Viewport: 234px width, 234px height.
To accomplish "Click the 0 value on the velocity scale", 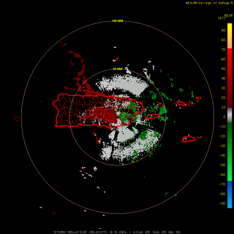I will click(224, 117).
